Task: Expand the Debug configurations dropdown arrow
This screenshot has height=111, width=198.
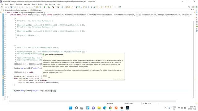Action: (x=42, y=7)
